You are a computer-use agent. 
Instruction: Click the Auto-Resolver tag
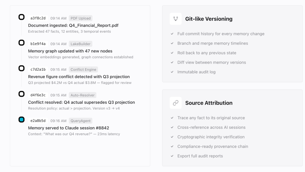click(83, 95)
